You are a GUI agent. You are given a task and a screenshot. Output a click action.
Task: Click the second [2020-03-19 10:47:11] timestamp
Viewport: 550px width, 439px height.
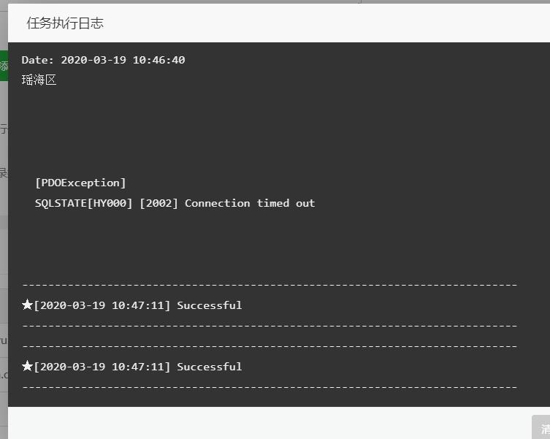pos(102,367)
